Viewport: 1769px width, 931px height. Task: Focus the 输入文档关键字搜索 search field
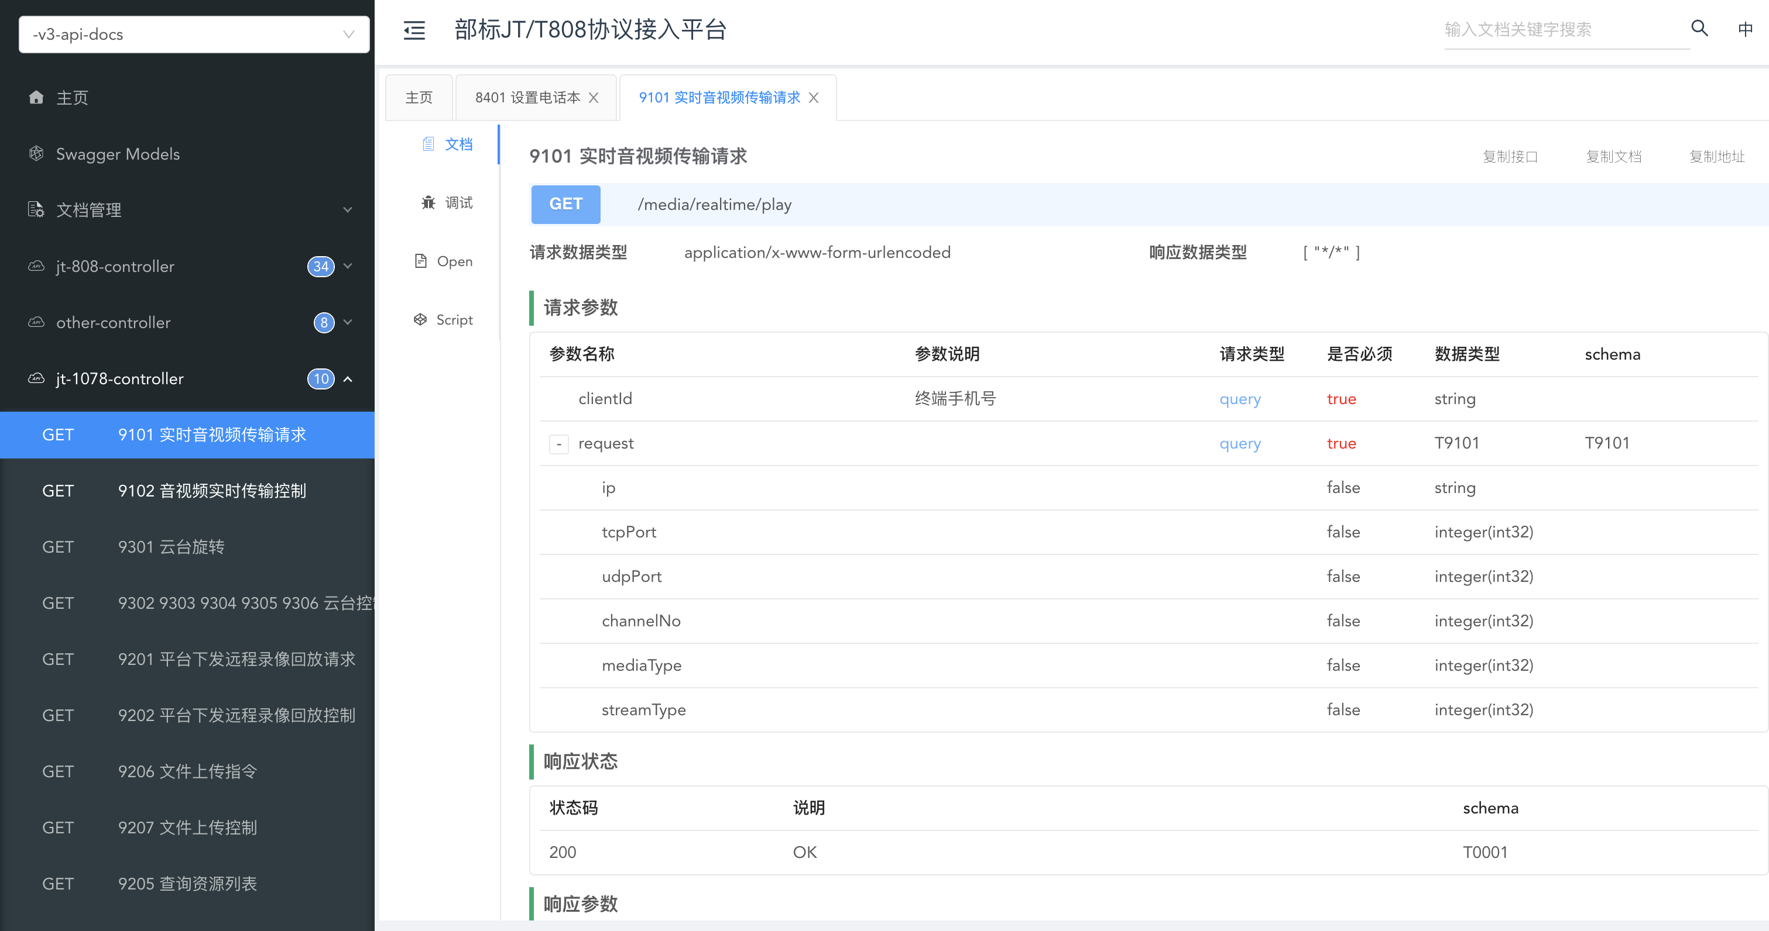(1566, 29)
